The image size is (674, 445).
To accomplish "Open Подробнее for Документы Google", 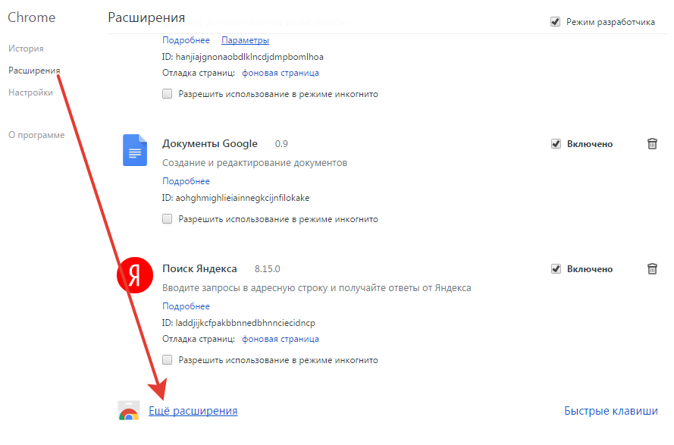I will pos(186,181).
